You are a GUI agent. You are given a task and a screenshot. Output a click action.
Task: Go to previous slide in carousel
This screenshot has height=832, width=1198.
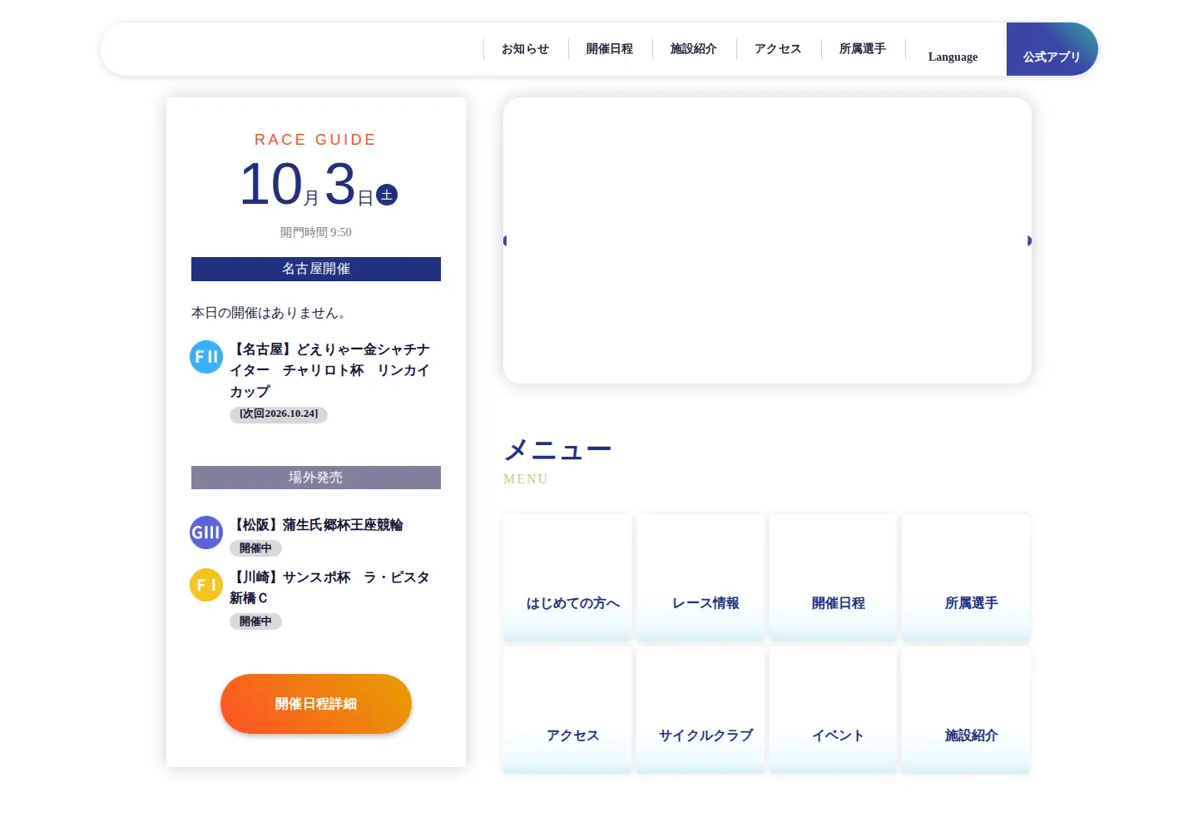pos(506,240)
